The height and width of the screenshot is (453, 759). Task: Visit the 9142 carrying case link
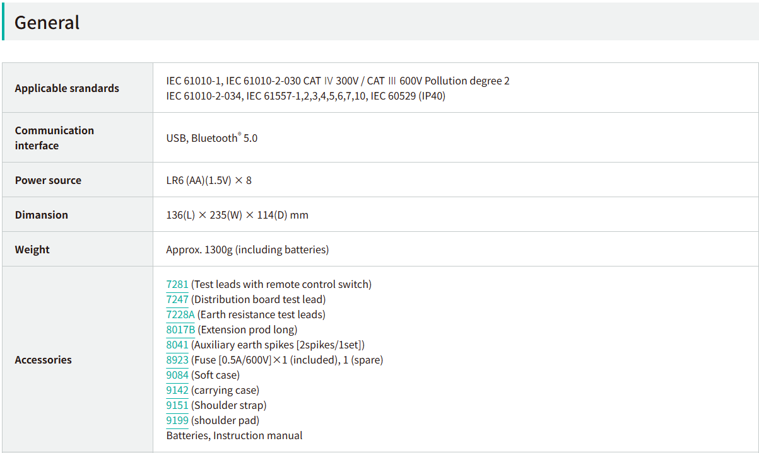pyautogui.click(x=177, y=390)
